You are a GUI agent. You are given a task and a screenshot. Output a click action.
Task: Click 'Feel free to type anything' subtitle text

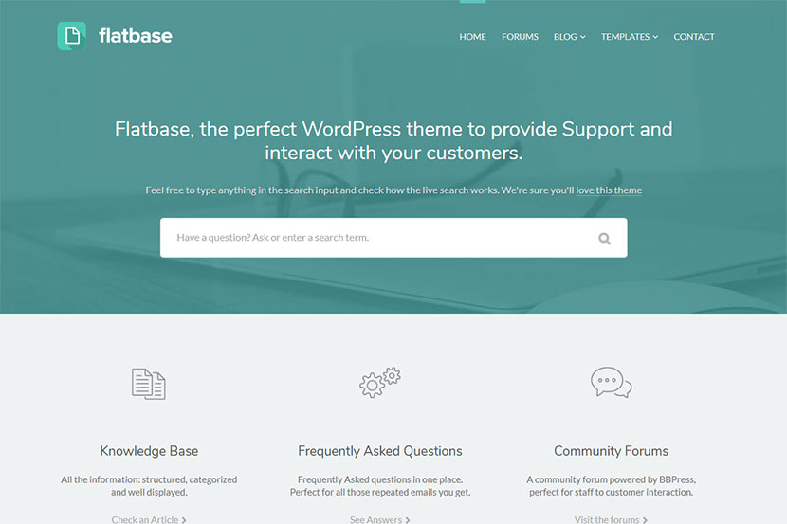pyautogui.click(x=393, y=190)
